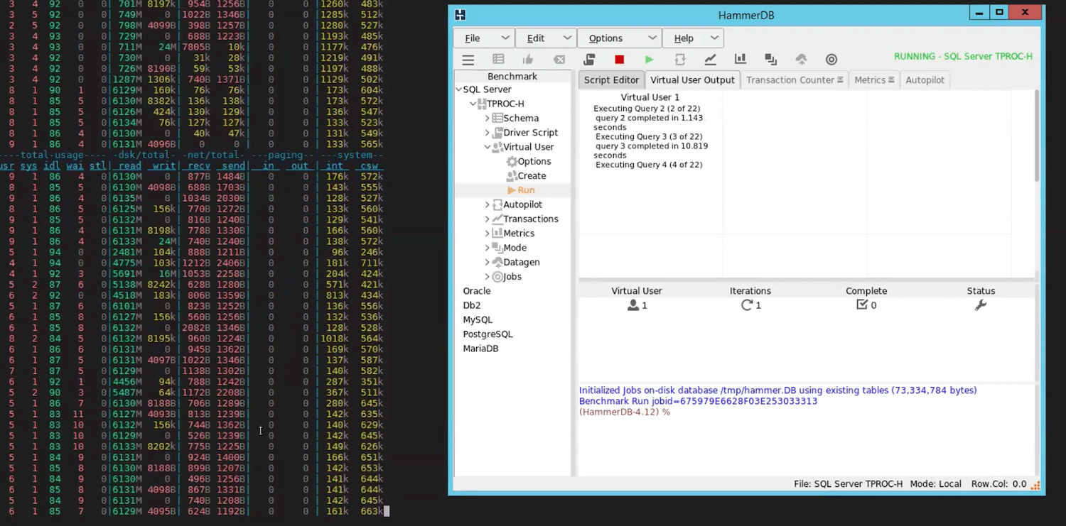Viewport: 1066px width, 526px height.
Task: Collapse the Virtual User tree node
Action: 488,147
